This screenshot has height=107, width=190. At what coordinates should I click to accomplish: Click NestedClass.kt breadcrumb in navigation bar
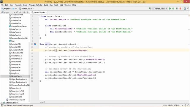26,9
